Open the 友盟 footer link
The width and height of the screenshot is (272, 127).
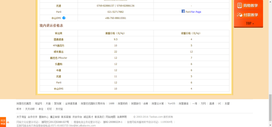click(227, 104)
